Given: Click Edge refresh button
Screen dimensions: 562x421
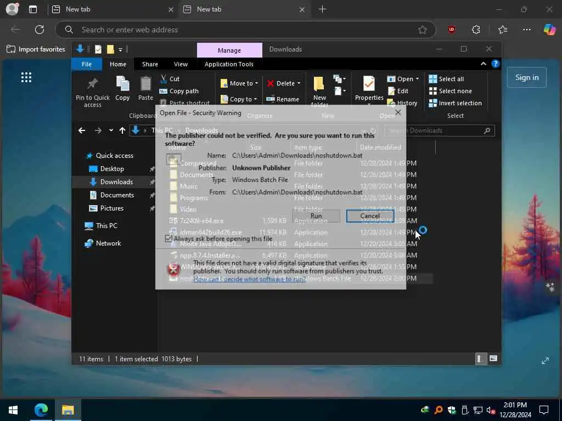Looking at the screenshot, I should click(x=40, y=30).
